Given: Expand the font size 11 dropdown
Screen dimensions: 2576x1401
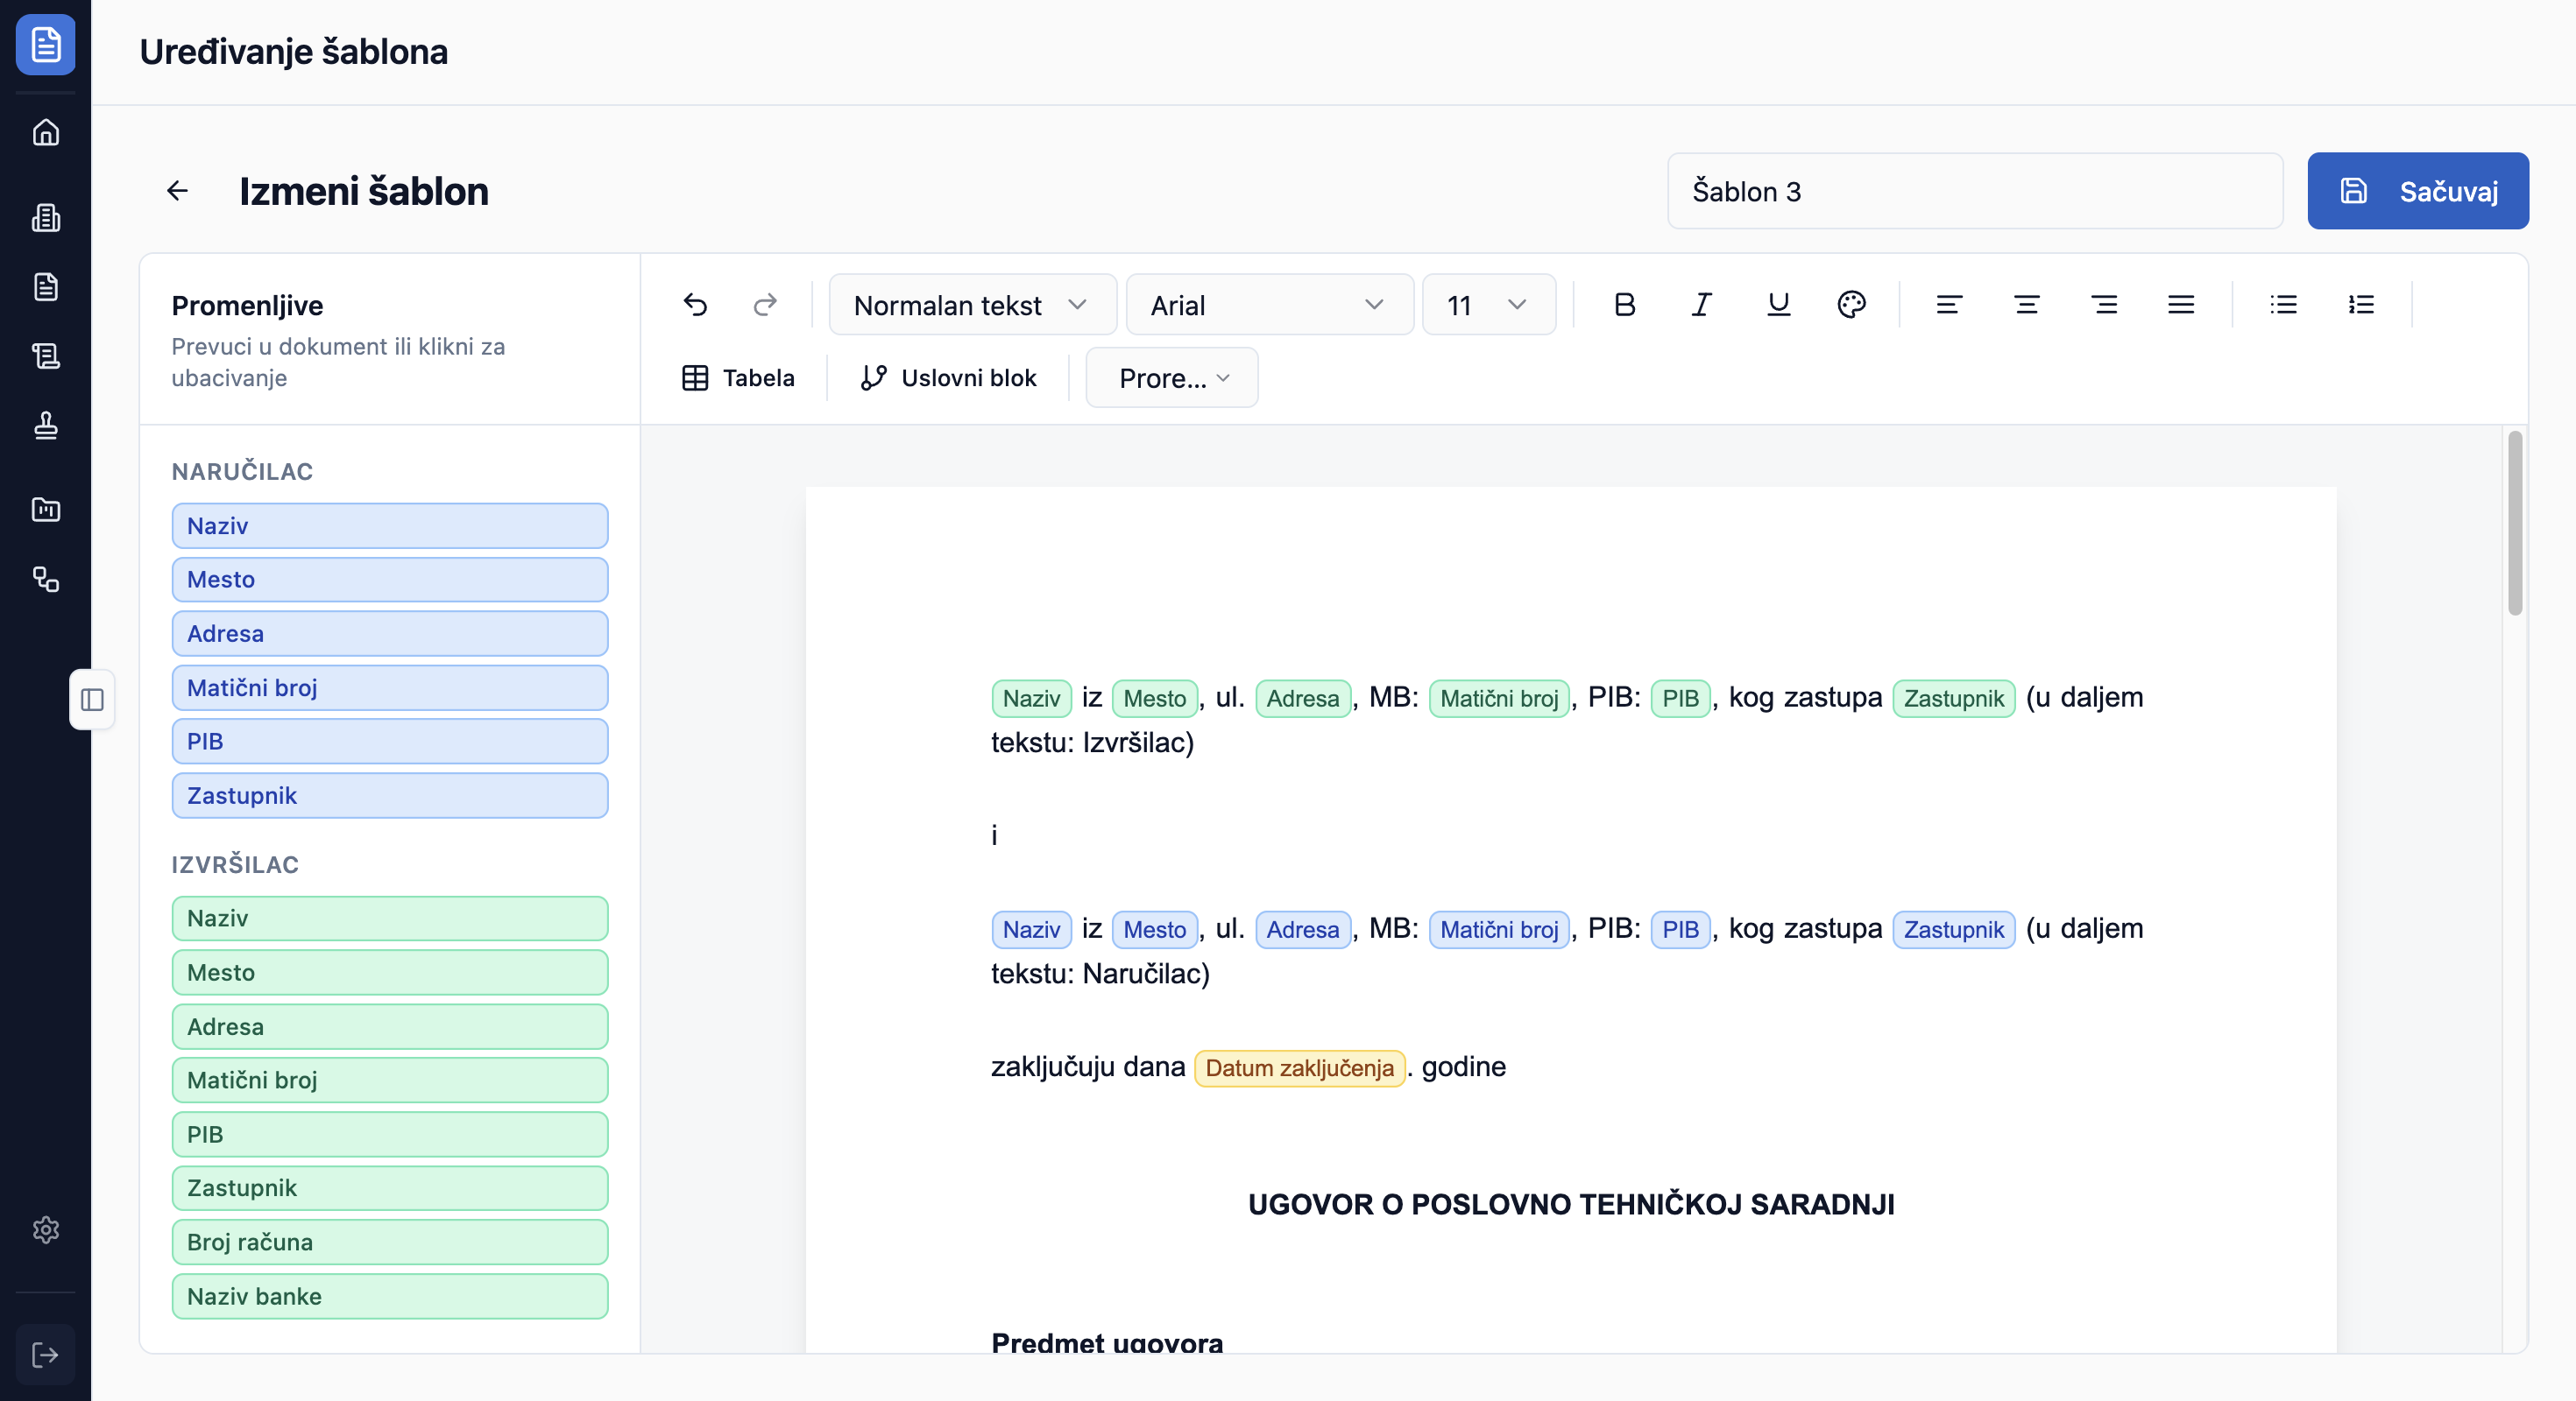Looking at the screenshot, I should [x=1487, y=305].
